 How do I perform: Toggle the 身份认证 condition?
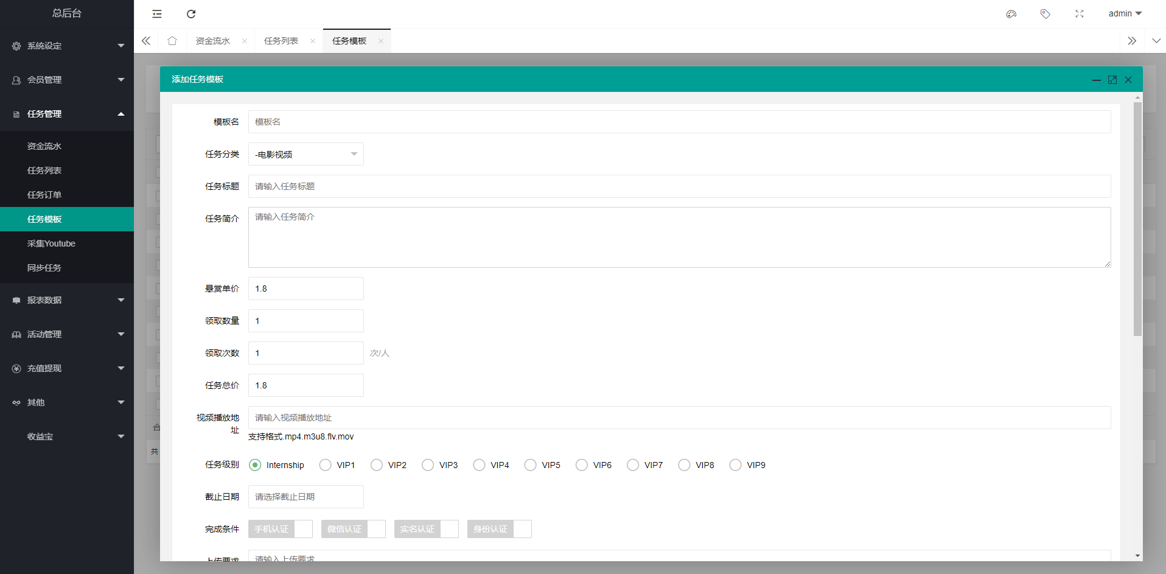[500, 529]
